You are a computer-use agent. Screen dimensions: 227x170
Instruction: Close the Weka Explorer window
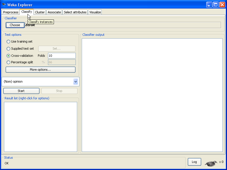coord(222,5)
